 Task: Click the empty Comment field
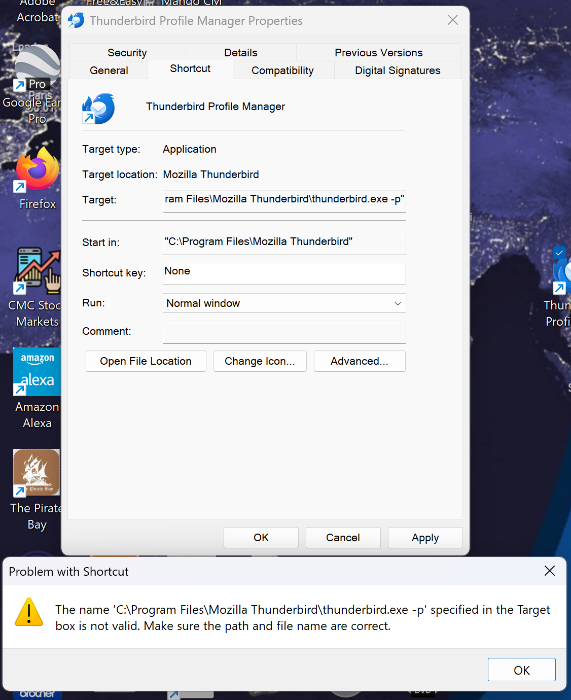coord(284,332)
